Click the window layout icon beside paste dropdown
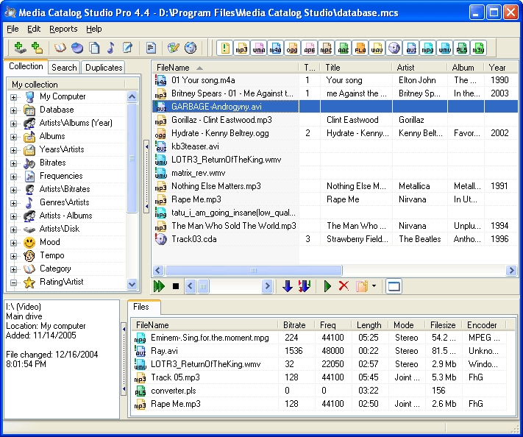The image size is (523, 437). pyautogui.click(x=394, y=286)
